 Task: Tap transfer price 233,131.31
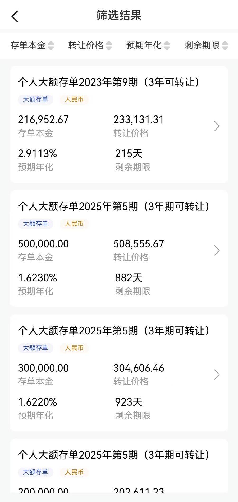pos(139,120)
